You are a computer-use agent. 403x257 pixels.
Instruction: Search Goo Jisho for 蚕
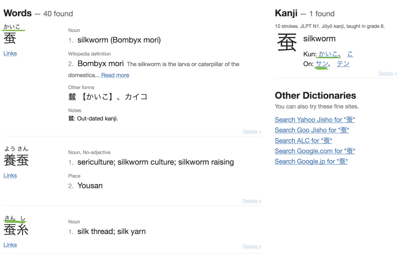(x=312, y=130)
